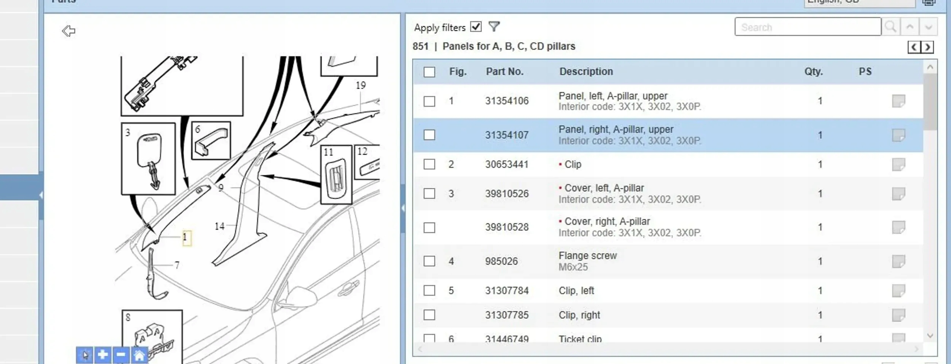The width and height of the screenshot is (951, 364).
Task: Reset diagram view with home button
Action: (x=139, y=355)
